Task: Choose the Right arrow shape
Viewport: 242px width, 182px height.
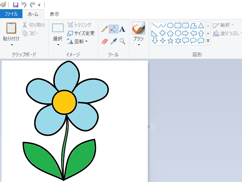Action: pyautogui.click(x=186, y=33)
